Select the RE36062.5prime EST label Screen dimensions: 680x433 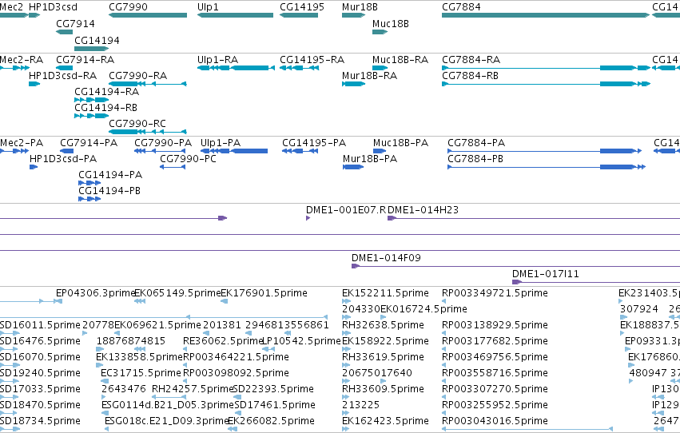[x=224, y=341]
